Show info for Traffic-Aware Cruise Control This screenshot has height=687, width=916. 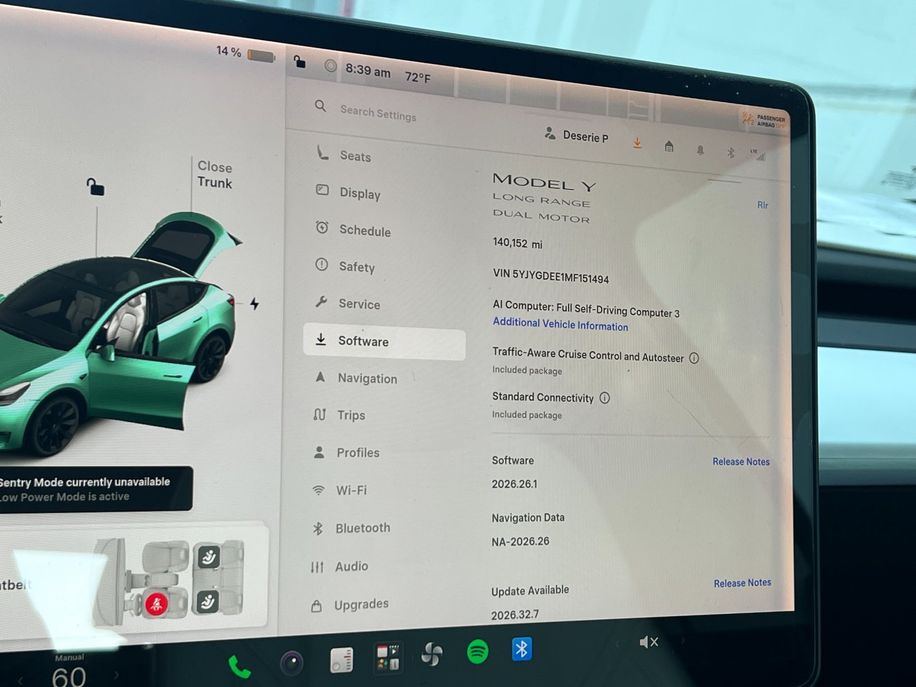(694, 358)
